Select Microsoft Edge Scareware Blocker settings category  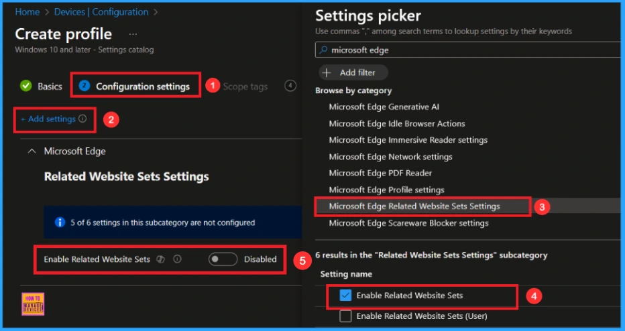point(408,223)
